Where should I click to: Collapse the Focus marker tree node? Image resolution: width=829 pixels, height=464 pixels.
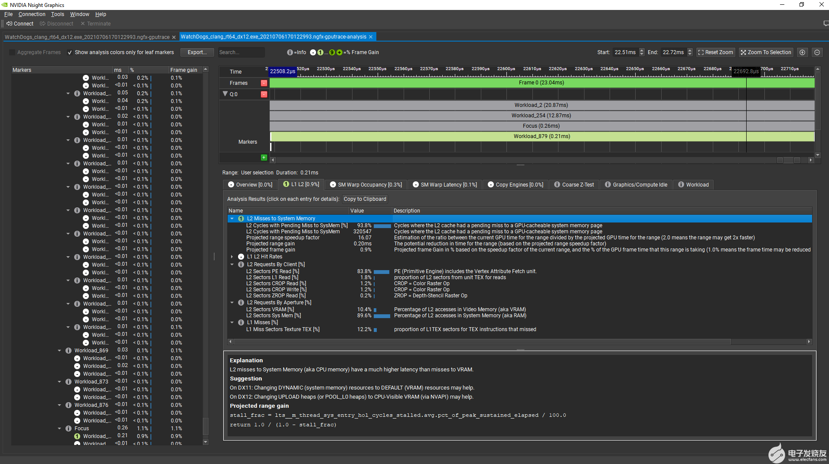59,429
